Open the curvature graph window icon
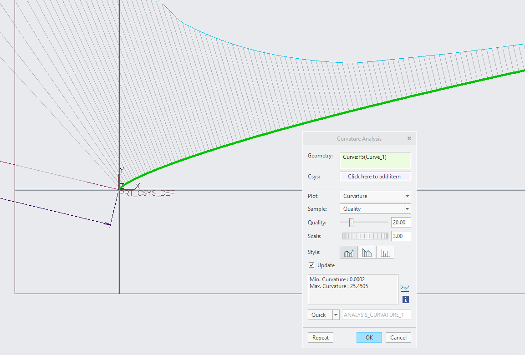This screenshot has width=525, height=355. (405, 287)
